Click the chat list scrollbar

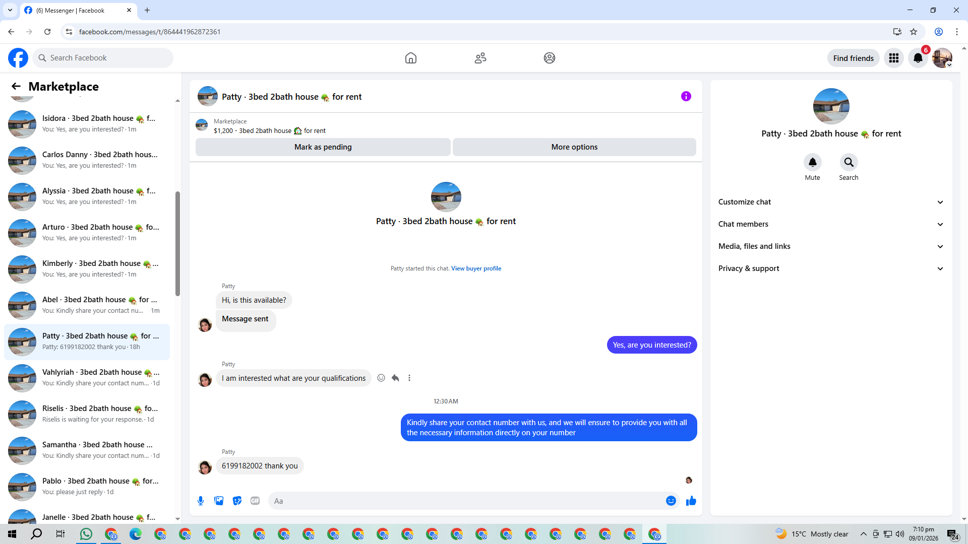177,244
